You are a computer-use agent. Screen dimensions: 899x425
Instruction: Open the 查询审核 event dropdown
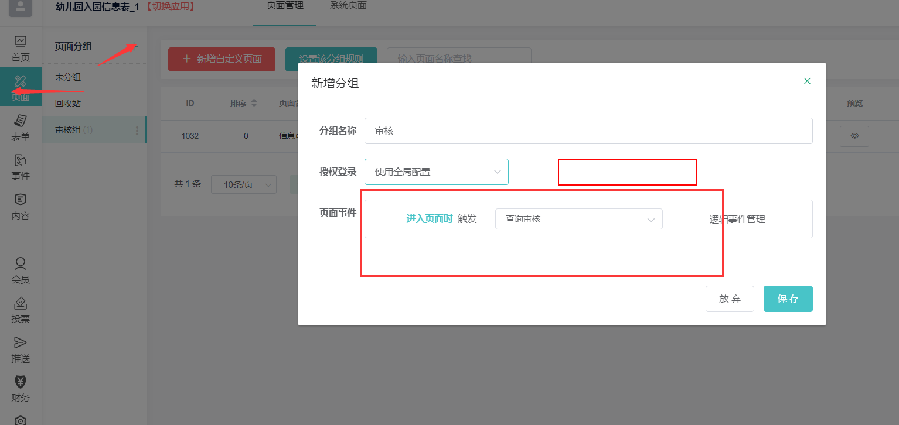[579, 219]
